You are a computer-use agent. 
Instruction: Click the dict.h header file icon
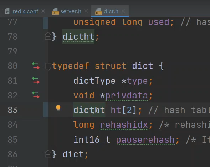tap(98, 11)
